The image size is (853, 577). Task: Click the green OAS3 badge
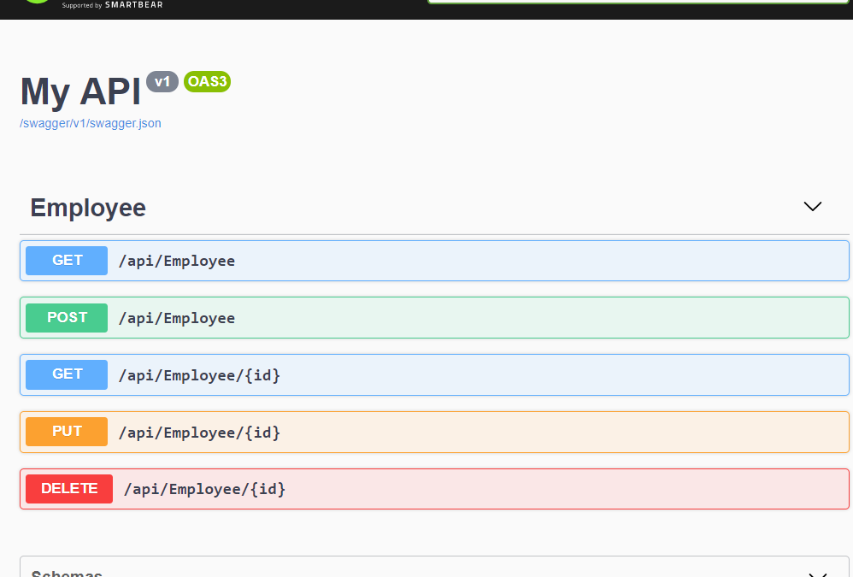tap(207, 81)
